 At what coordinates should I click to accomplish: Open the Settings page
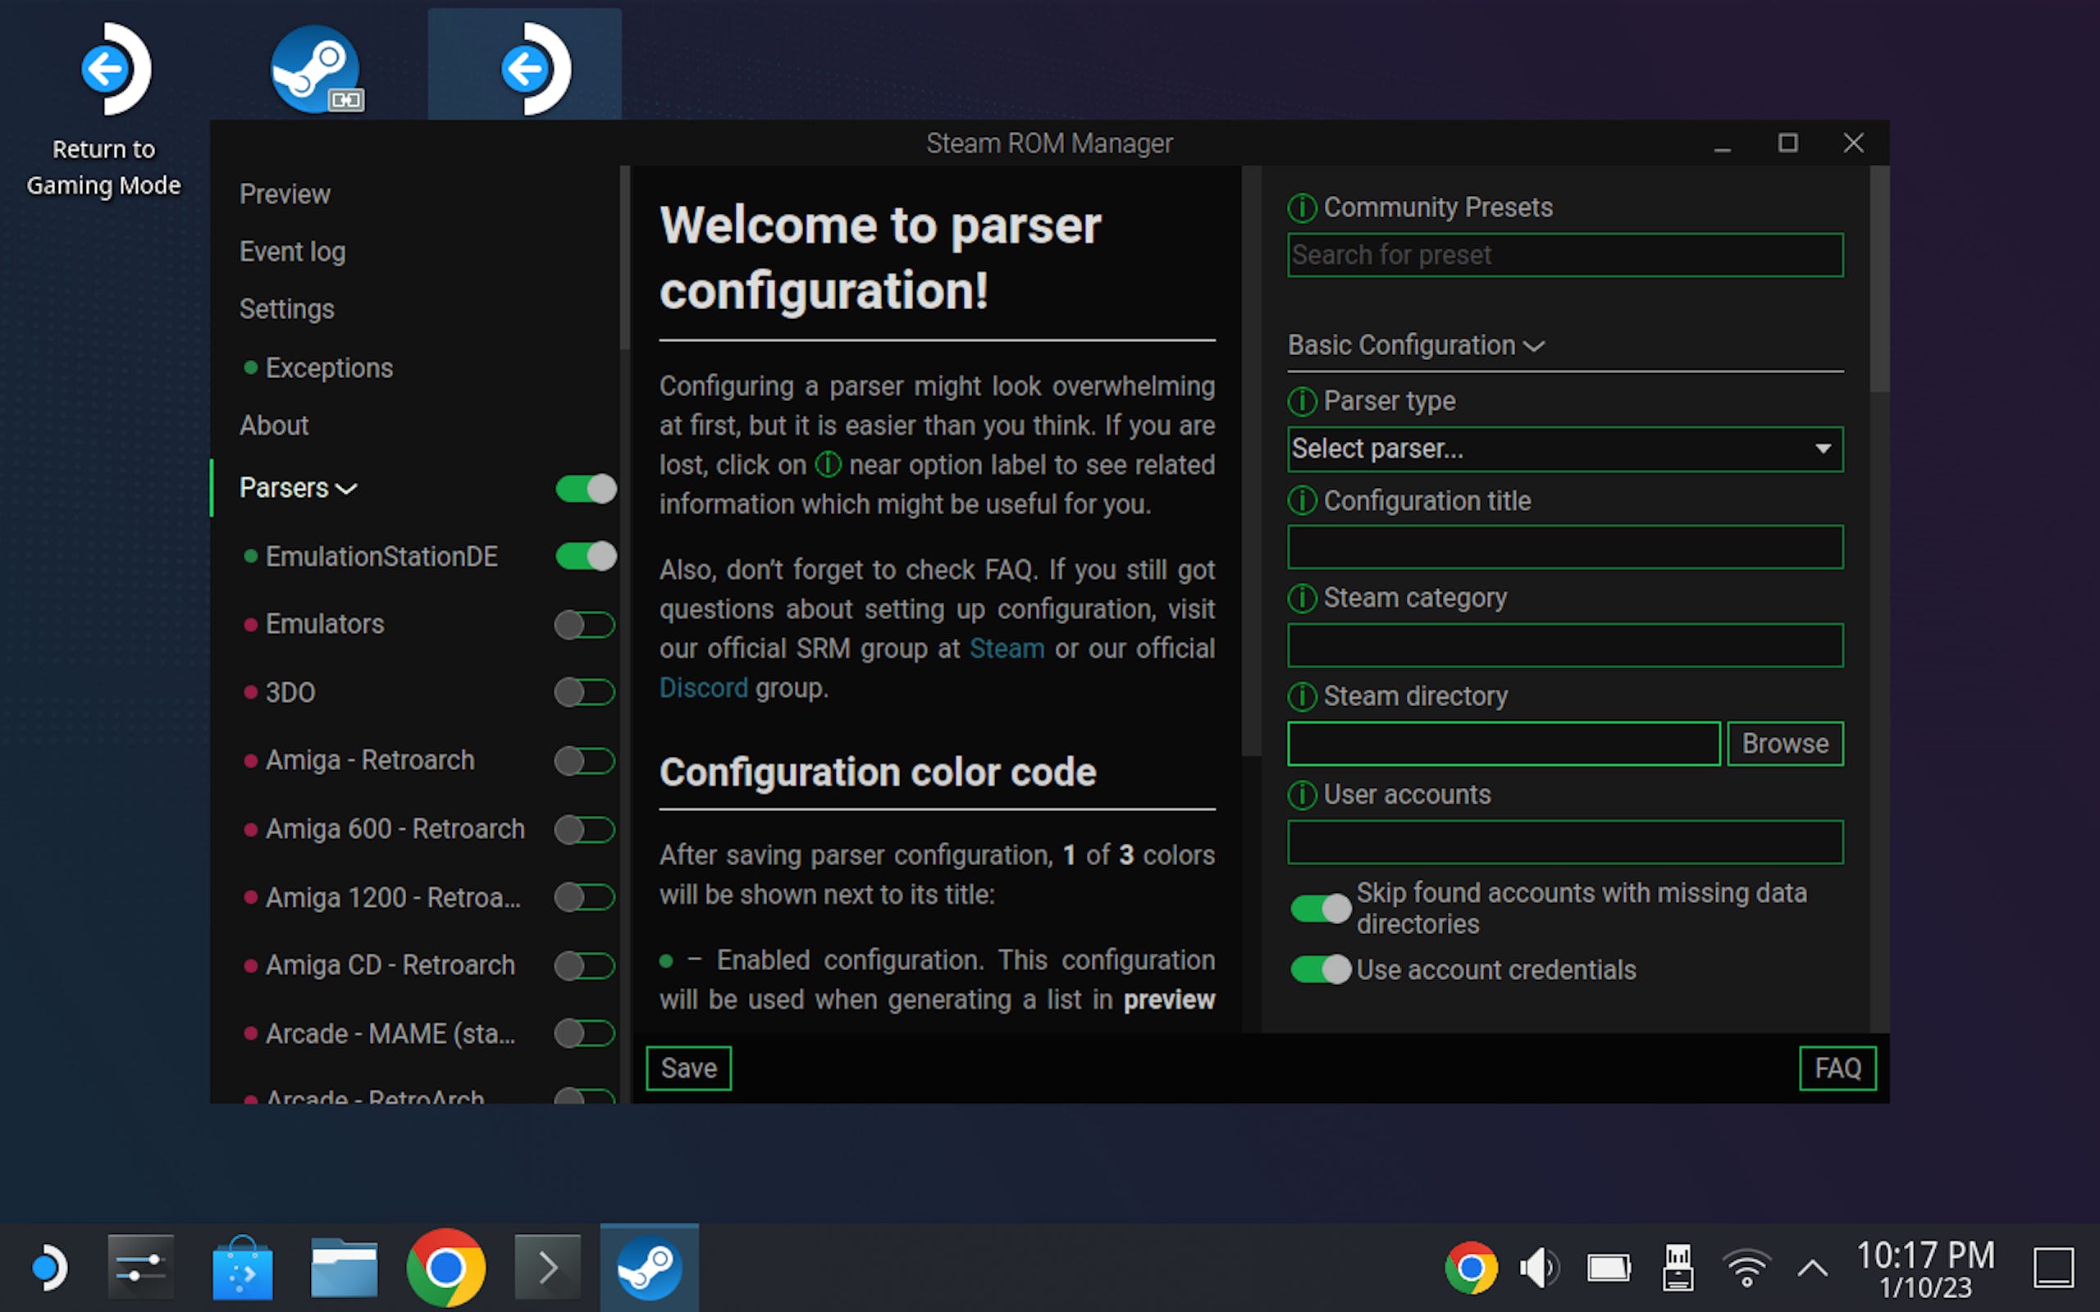(286, 310)
